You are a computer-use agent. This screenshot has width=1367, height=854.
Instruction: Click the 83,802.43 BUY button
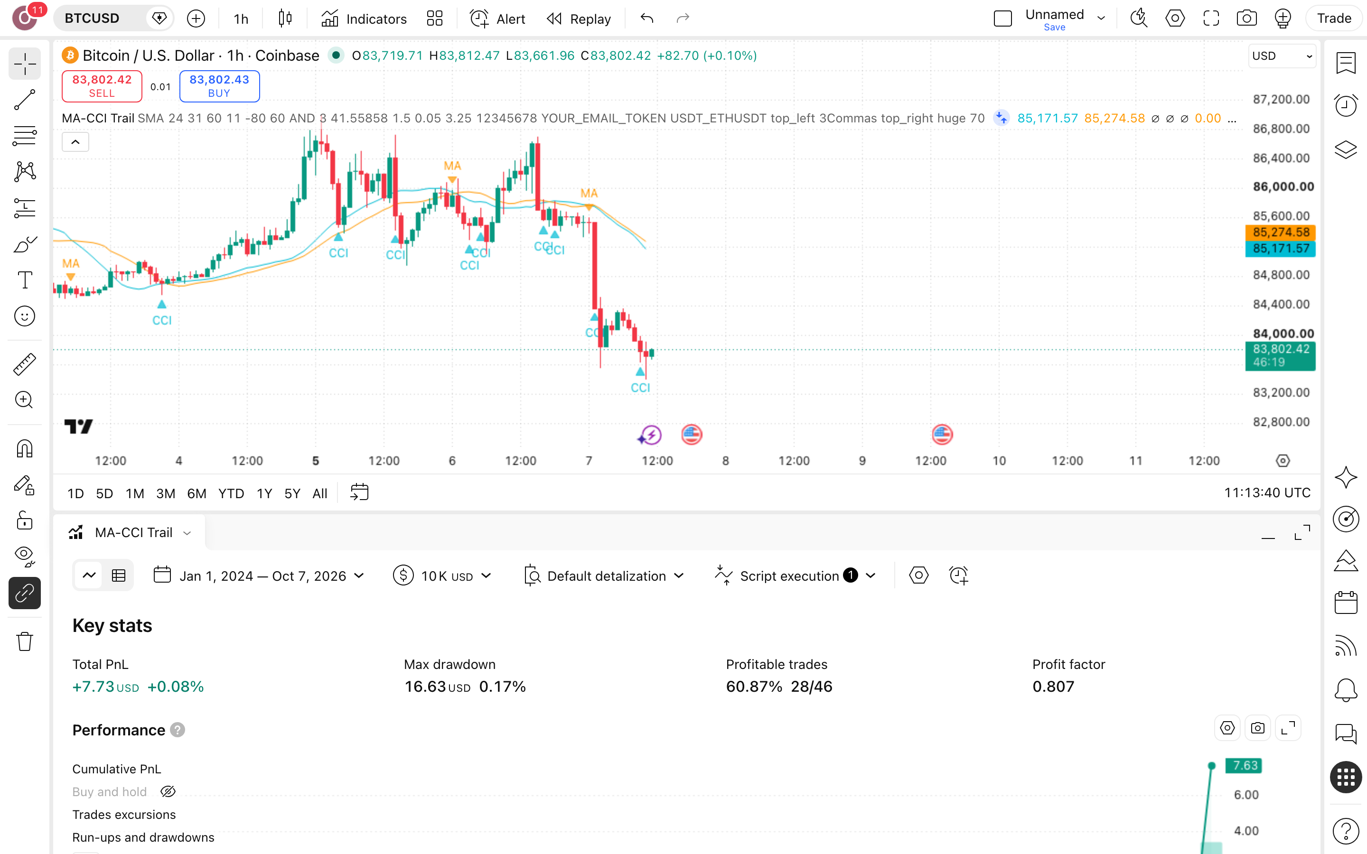click(219, 86)
